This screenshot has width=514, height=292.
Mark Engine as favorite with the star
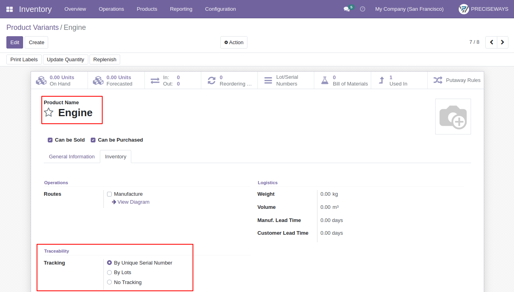click(x=49, y=113)
